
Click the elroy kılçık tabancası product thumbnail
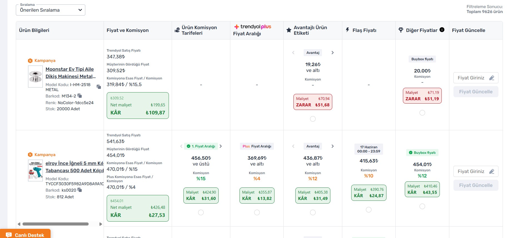click(x=35, y=171)
